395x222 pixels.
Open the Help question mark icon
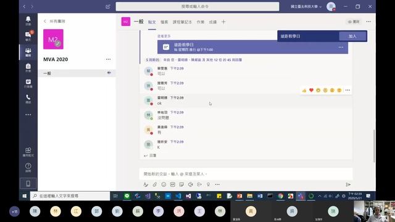[x=28, y=167]
